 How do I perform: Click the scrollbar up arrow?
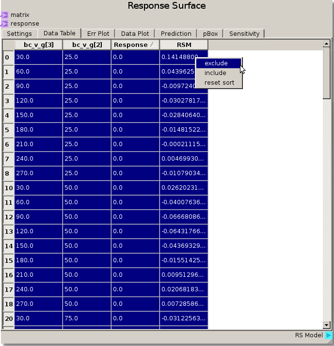tap(327, 44)
